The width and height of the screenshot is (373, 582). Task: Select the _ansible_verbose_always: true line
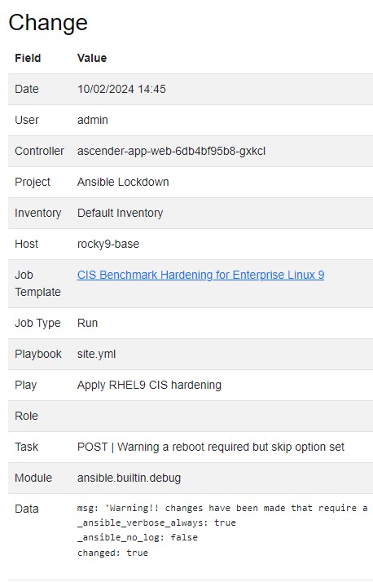[156, 522]
